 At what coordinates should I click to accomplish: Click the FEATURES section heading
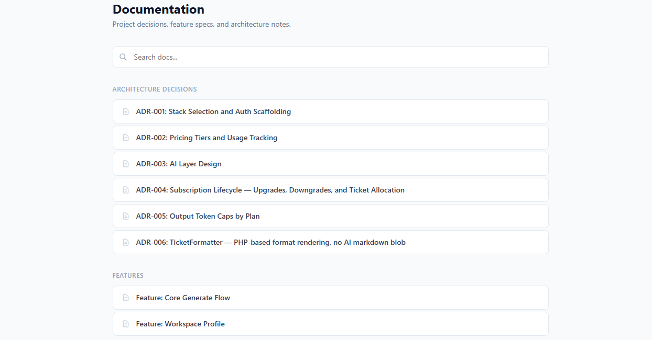pyautogui.click(x=128, y=275)
